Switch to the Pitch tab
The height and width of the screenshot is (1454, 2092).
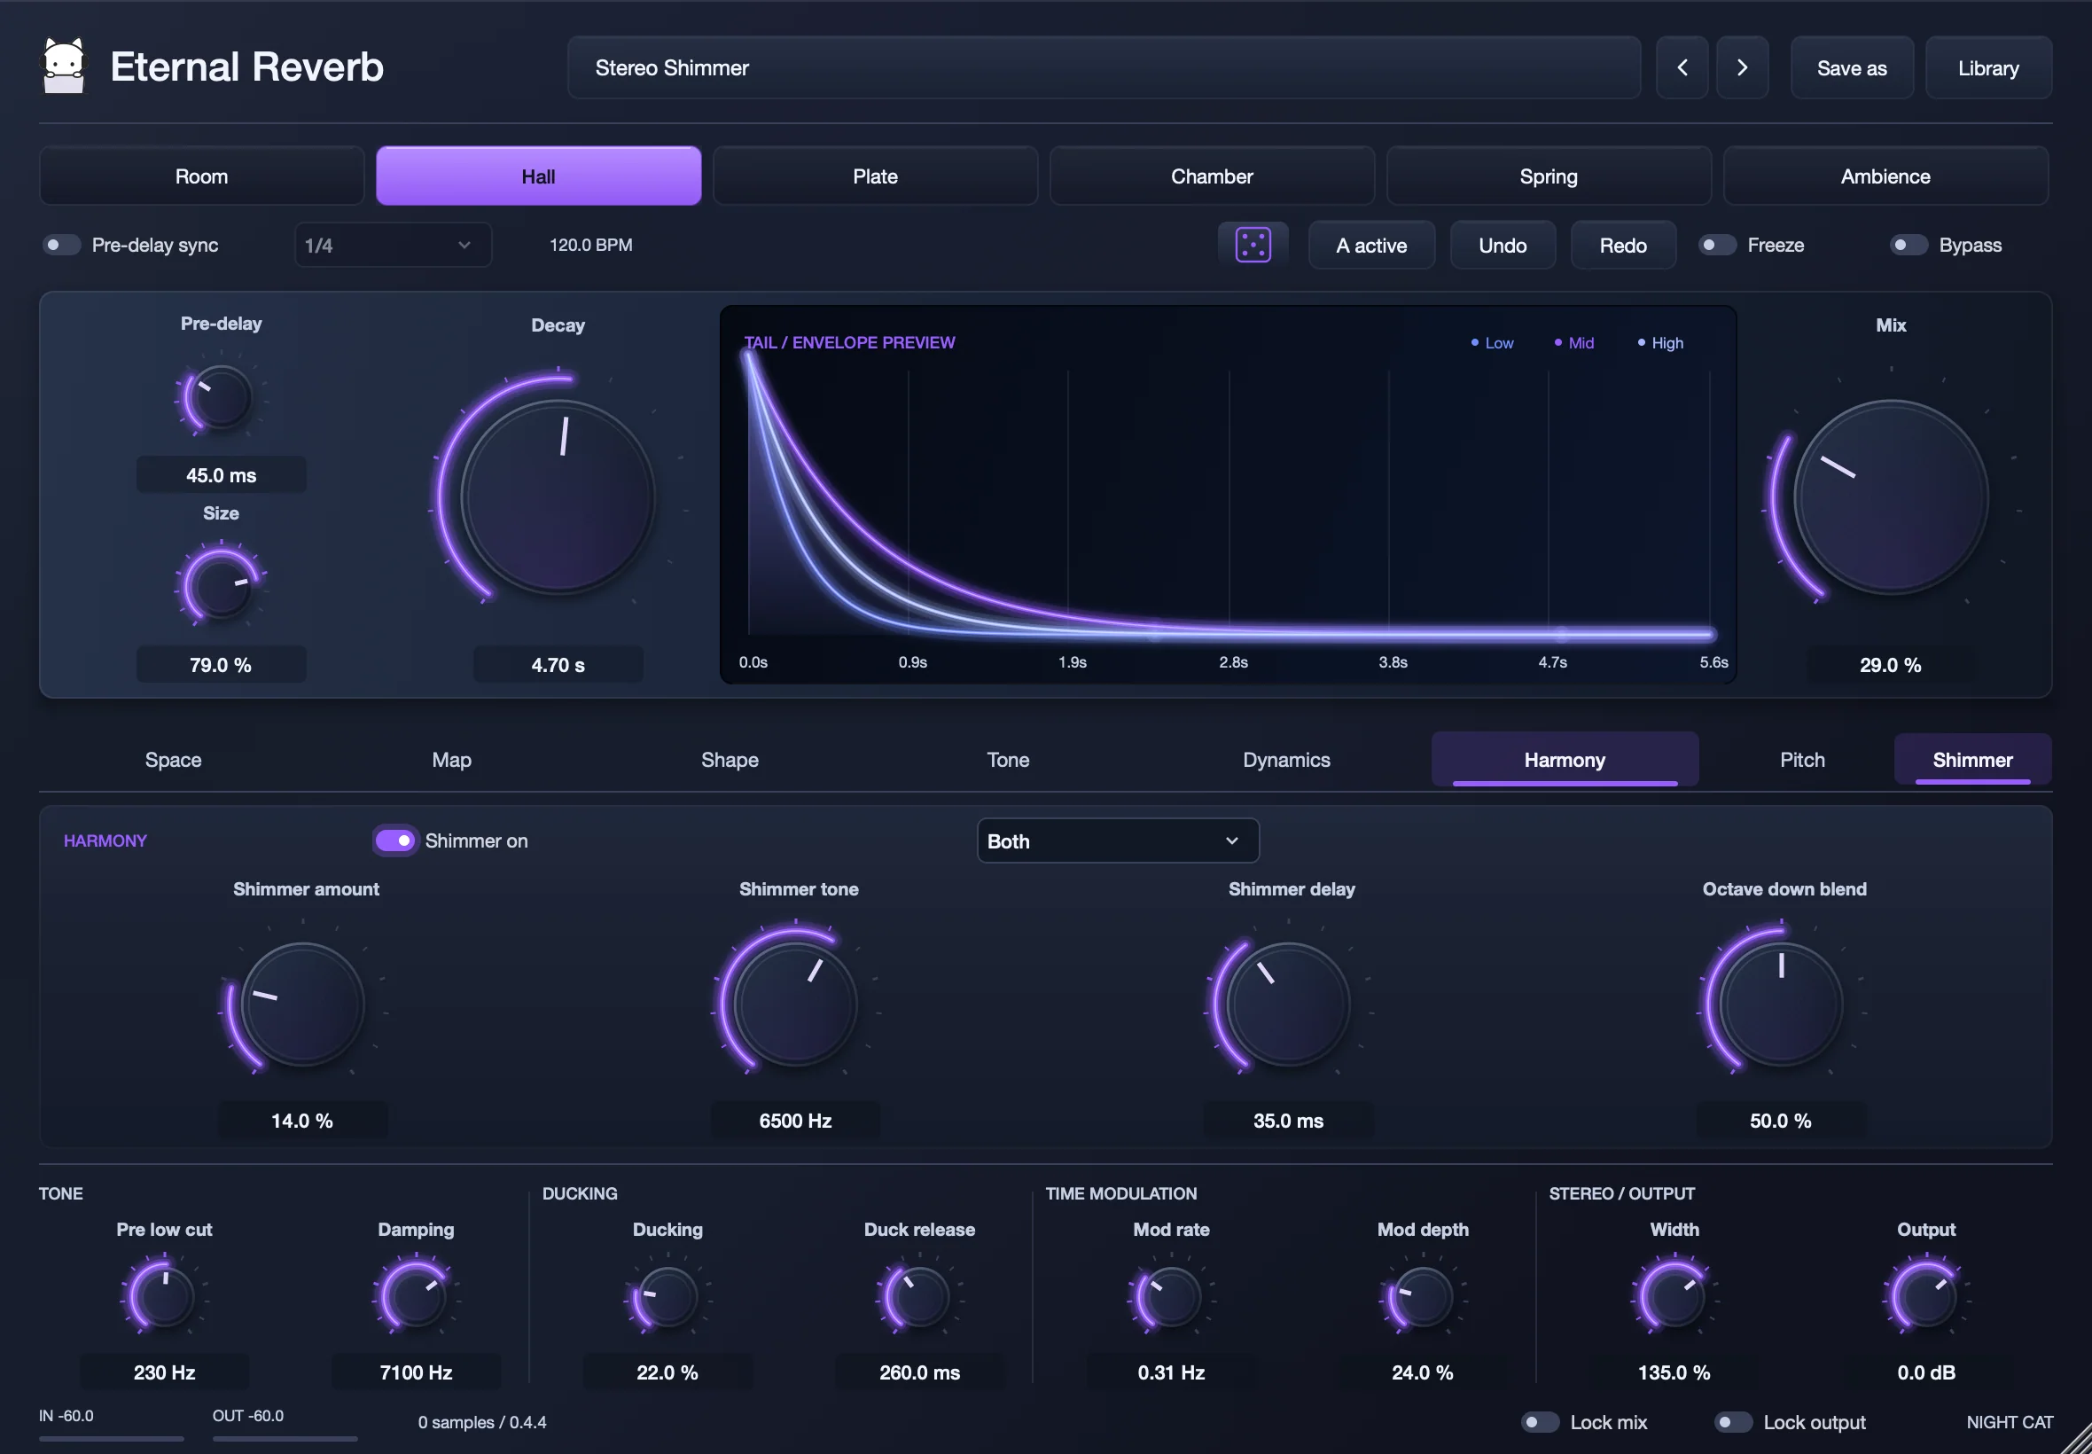[1801, 760]
